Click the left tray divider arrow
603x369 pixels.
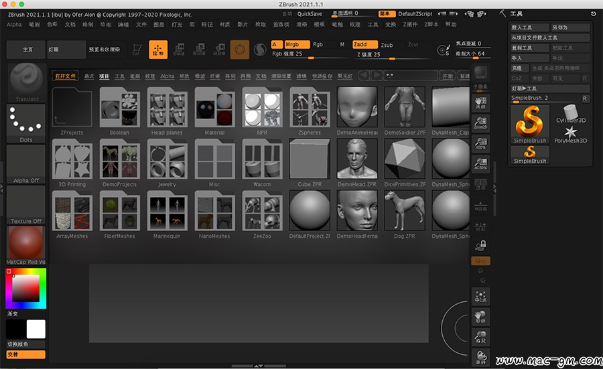tap(2, 188)
